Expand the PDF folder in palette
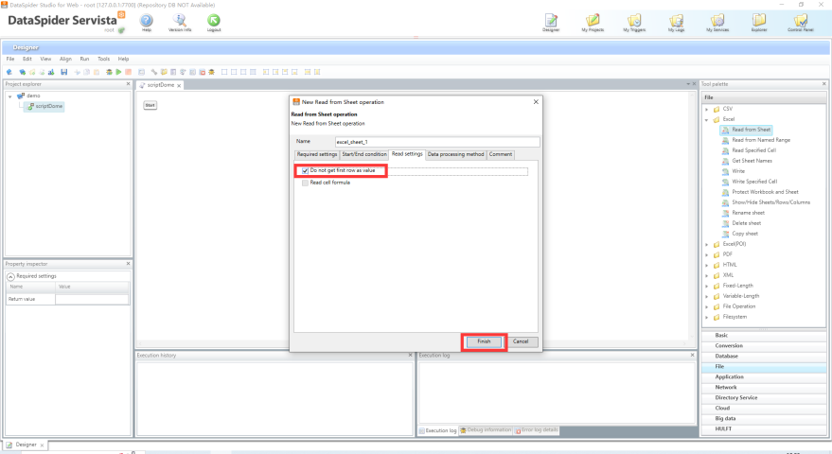The image size is (832, 454). point(707,255)
